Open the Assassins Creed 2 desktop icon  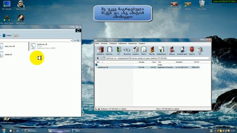7,120
